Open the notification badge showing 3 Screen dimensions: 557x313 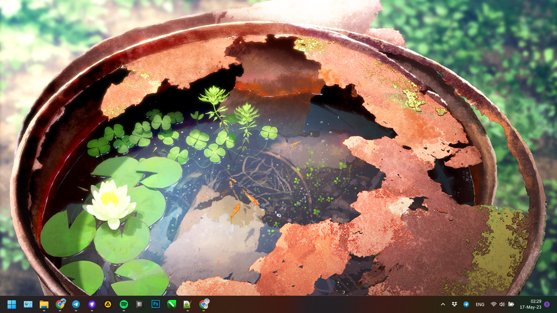tap(547, 304)
